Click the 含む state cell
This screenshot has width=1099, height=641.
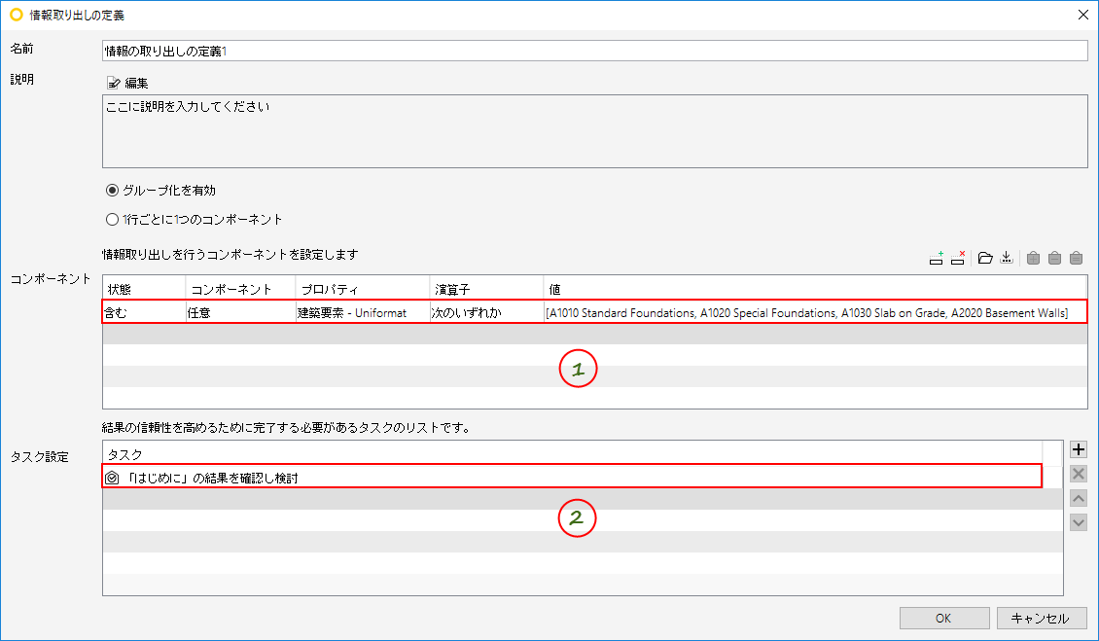click(144, 313)
